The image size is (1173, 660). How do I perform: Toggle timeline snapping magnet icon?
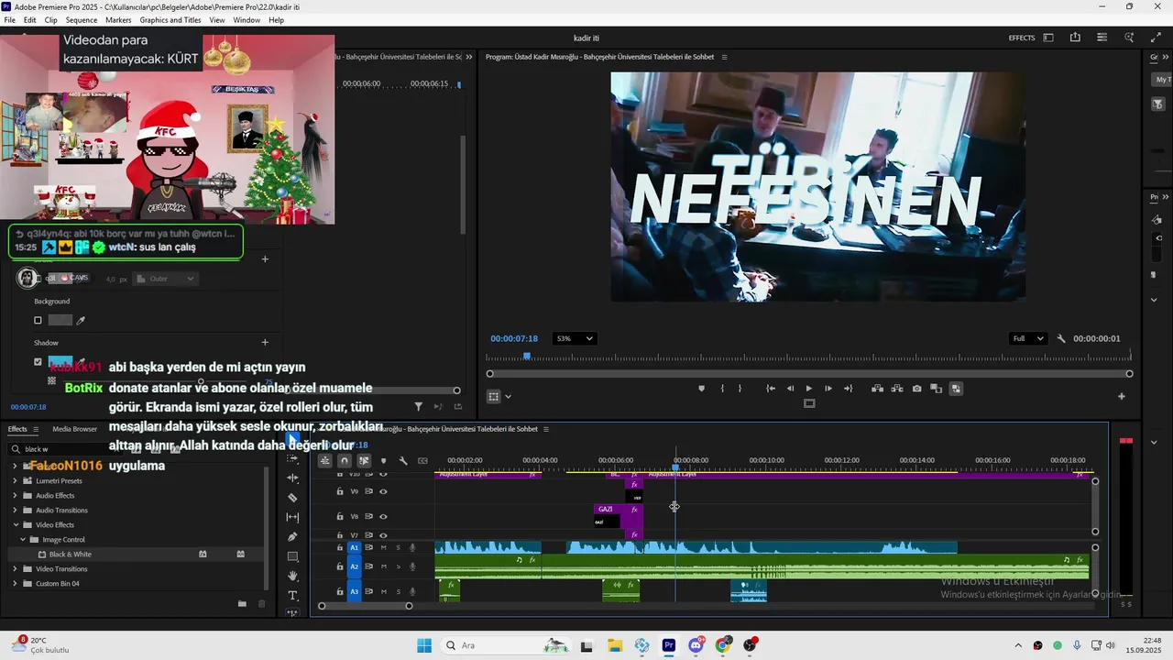pos(345,461)
